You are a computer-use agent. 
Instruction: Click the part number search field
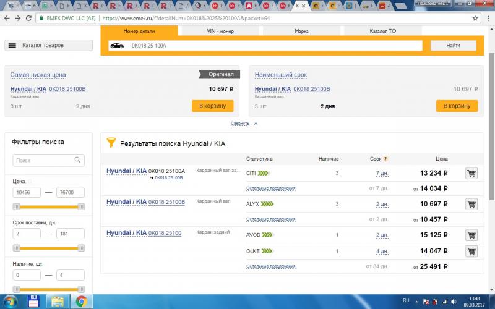[x=266, y=46]
